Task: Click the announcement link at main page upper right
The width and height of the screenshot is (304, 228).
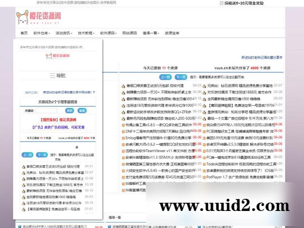Action: click(x=262, y=58)
